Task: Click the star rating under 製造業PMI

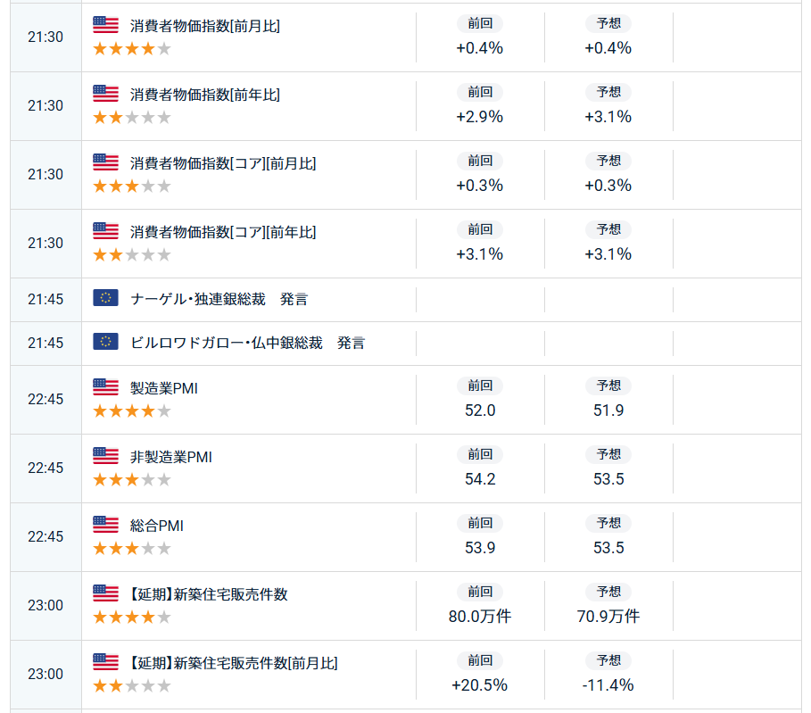Action: coord(132,411)
